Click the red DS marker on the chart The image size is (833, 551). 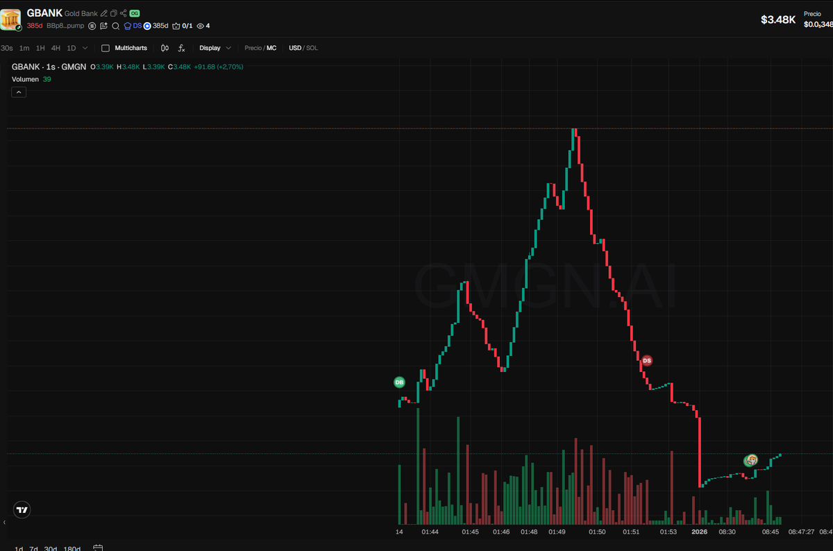647,360
